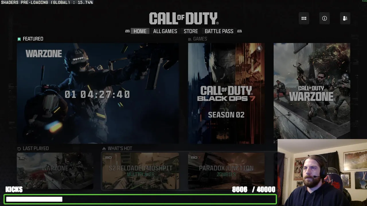Click the R1 bumper tab icon
367x206 pixels.
pos(239,31)
